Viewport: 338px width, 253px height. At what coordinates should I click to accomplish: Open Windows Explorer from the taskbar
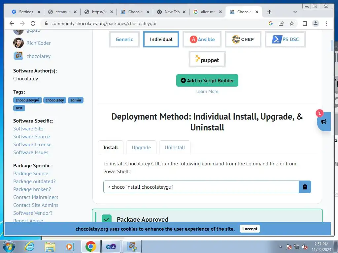click(50, 246)
